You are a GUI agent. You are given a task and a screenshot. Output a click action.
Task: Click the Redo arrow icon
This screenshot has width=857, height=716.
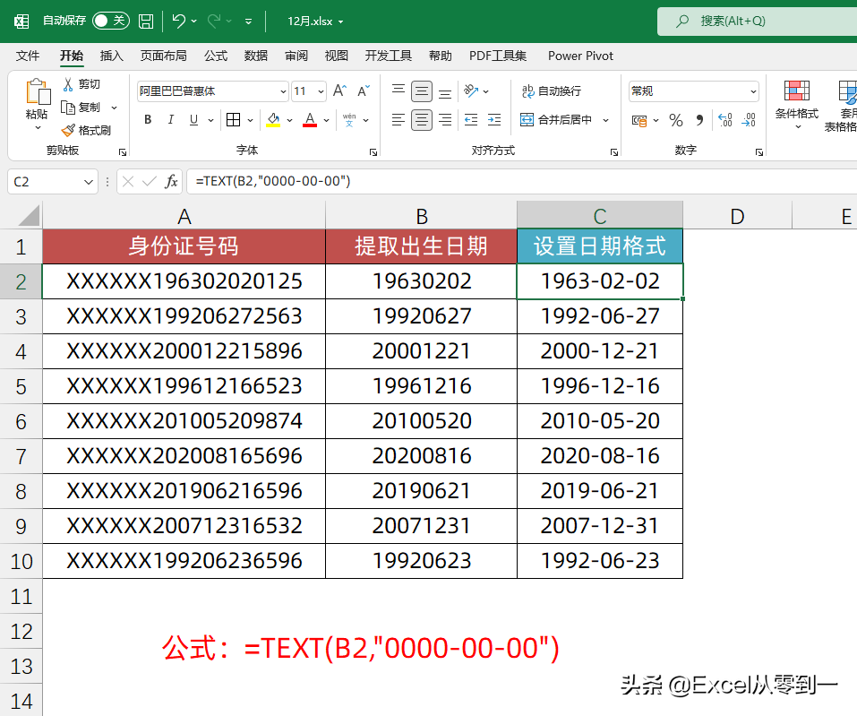(x=214, y=22)
